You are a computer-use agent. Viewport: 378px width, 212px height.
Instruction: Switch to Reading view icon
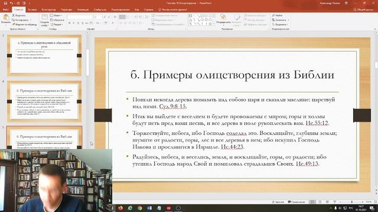pyautogui.click(x=327, y=202)
